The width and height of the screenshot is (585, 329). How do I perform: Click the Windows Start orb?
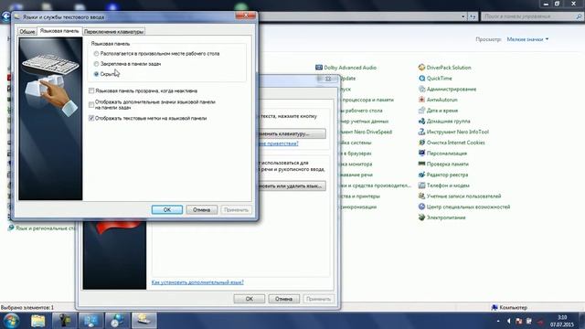point(11,321)
